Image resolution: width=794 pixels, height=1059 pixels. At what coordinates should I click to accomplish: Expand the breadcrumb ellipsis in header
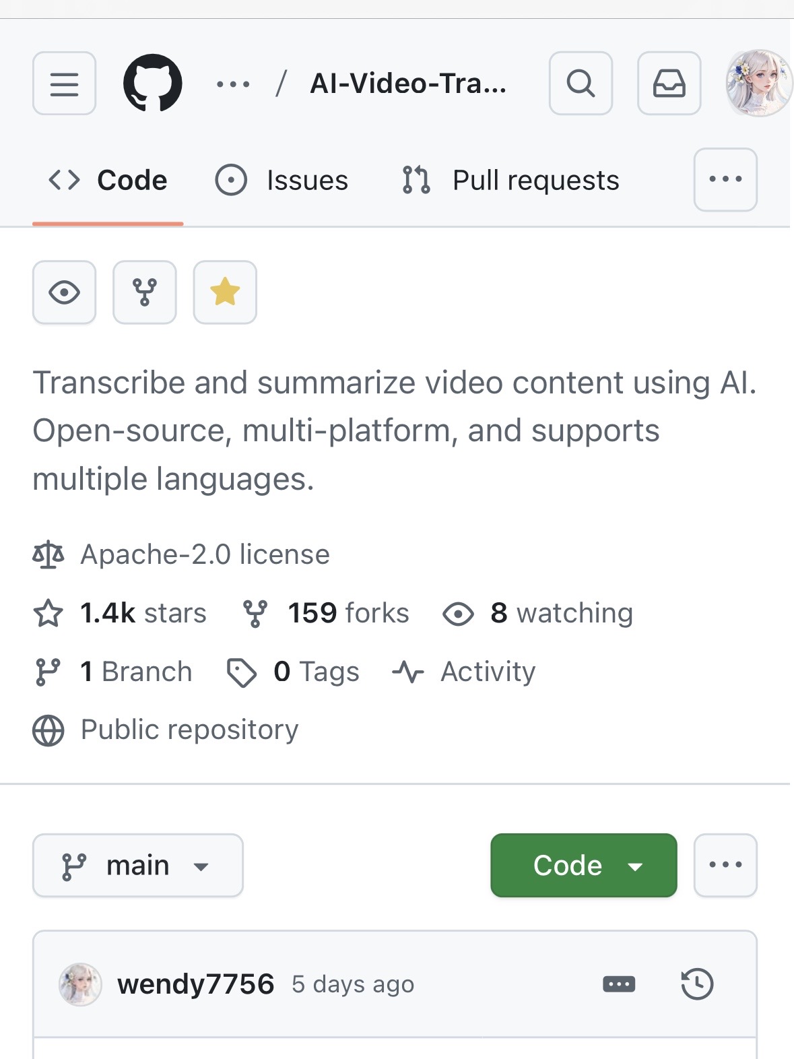coord(233,84)
